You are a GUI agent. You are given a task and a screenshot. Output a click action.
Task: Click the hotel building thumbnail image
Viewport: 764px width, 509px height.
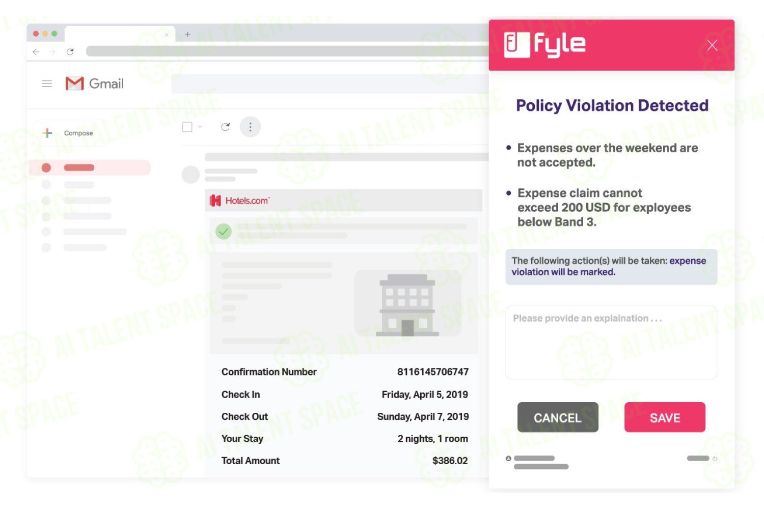tap(407, 303)
